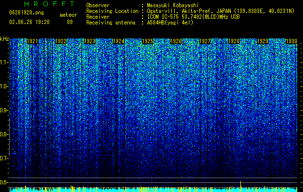303x192 pixels.
Task: Click the 1921 time marker
Action: (x=32, y=41)
